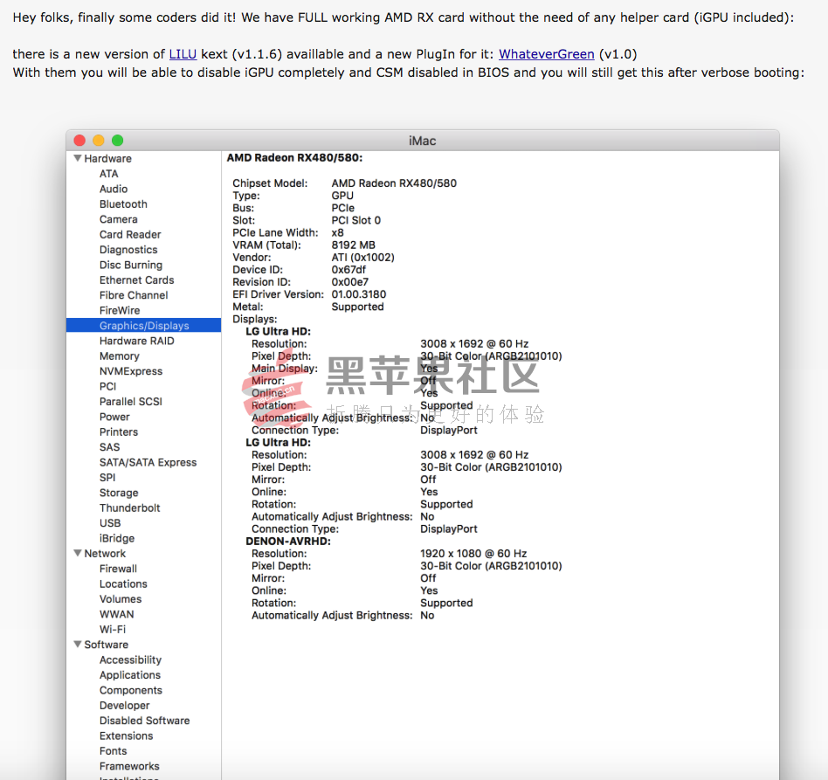The height and width of the screenshot is (780, 828).
Task: Select Frameworks in the Software list
Action: point(129,766)
